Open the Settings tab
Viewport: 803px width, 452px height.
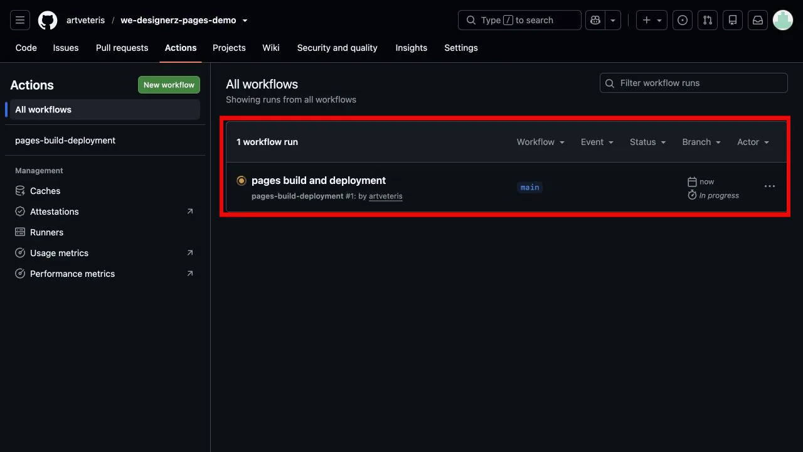point(461,48)
